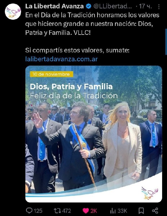This screenshot has width=167, height=216.
Task: Click the 125 replies count
Action: tap(38, 211)
